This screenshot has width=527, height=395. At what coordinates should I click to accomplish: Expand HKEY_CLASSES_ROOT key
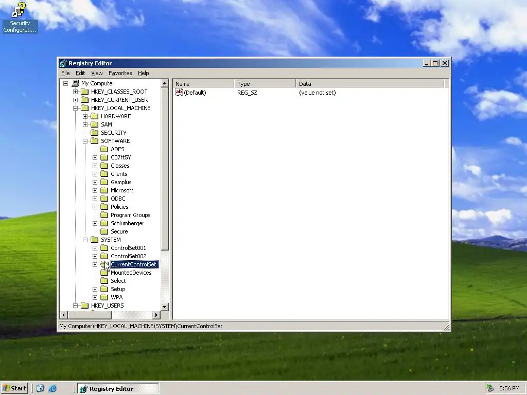click(75, 92)
